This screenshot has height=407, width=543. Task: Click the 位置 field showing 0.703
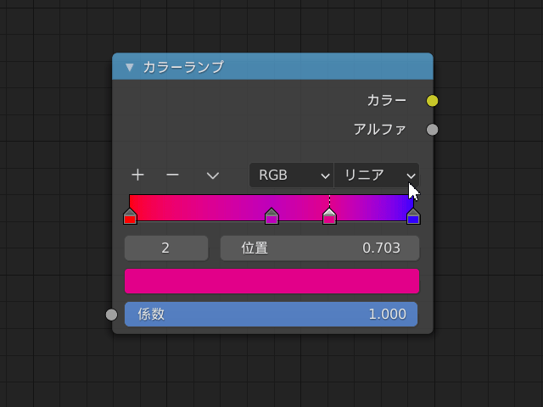coord(320,248)
